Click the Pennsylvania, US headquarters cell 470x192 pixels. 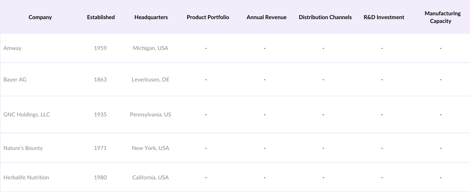pos(150,114)
